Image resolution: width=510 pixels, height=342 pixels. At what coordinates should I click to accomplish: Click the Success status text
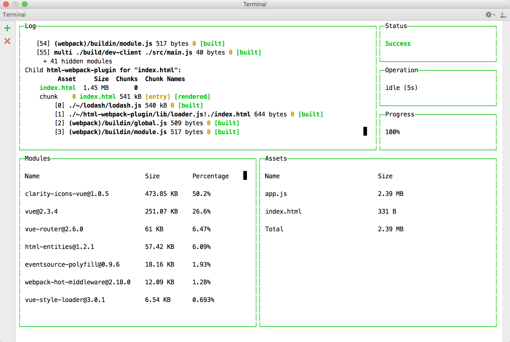coord(398,44)
